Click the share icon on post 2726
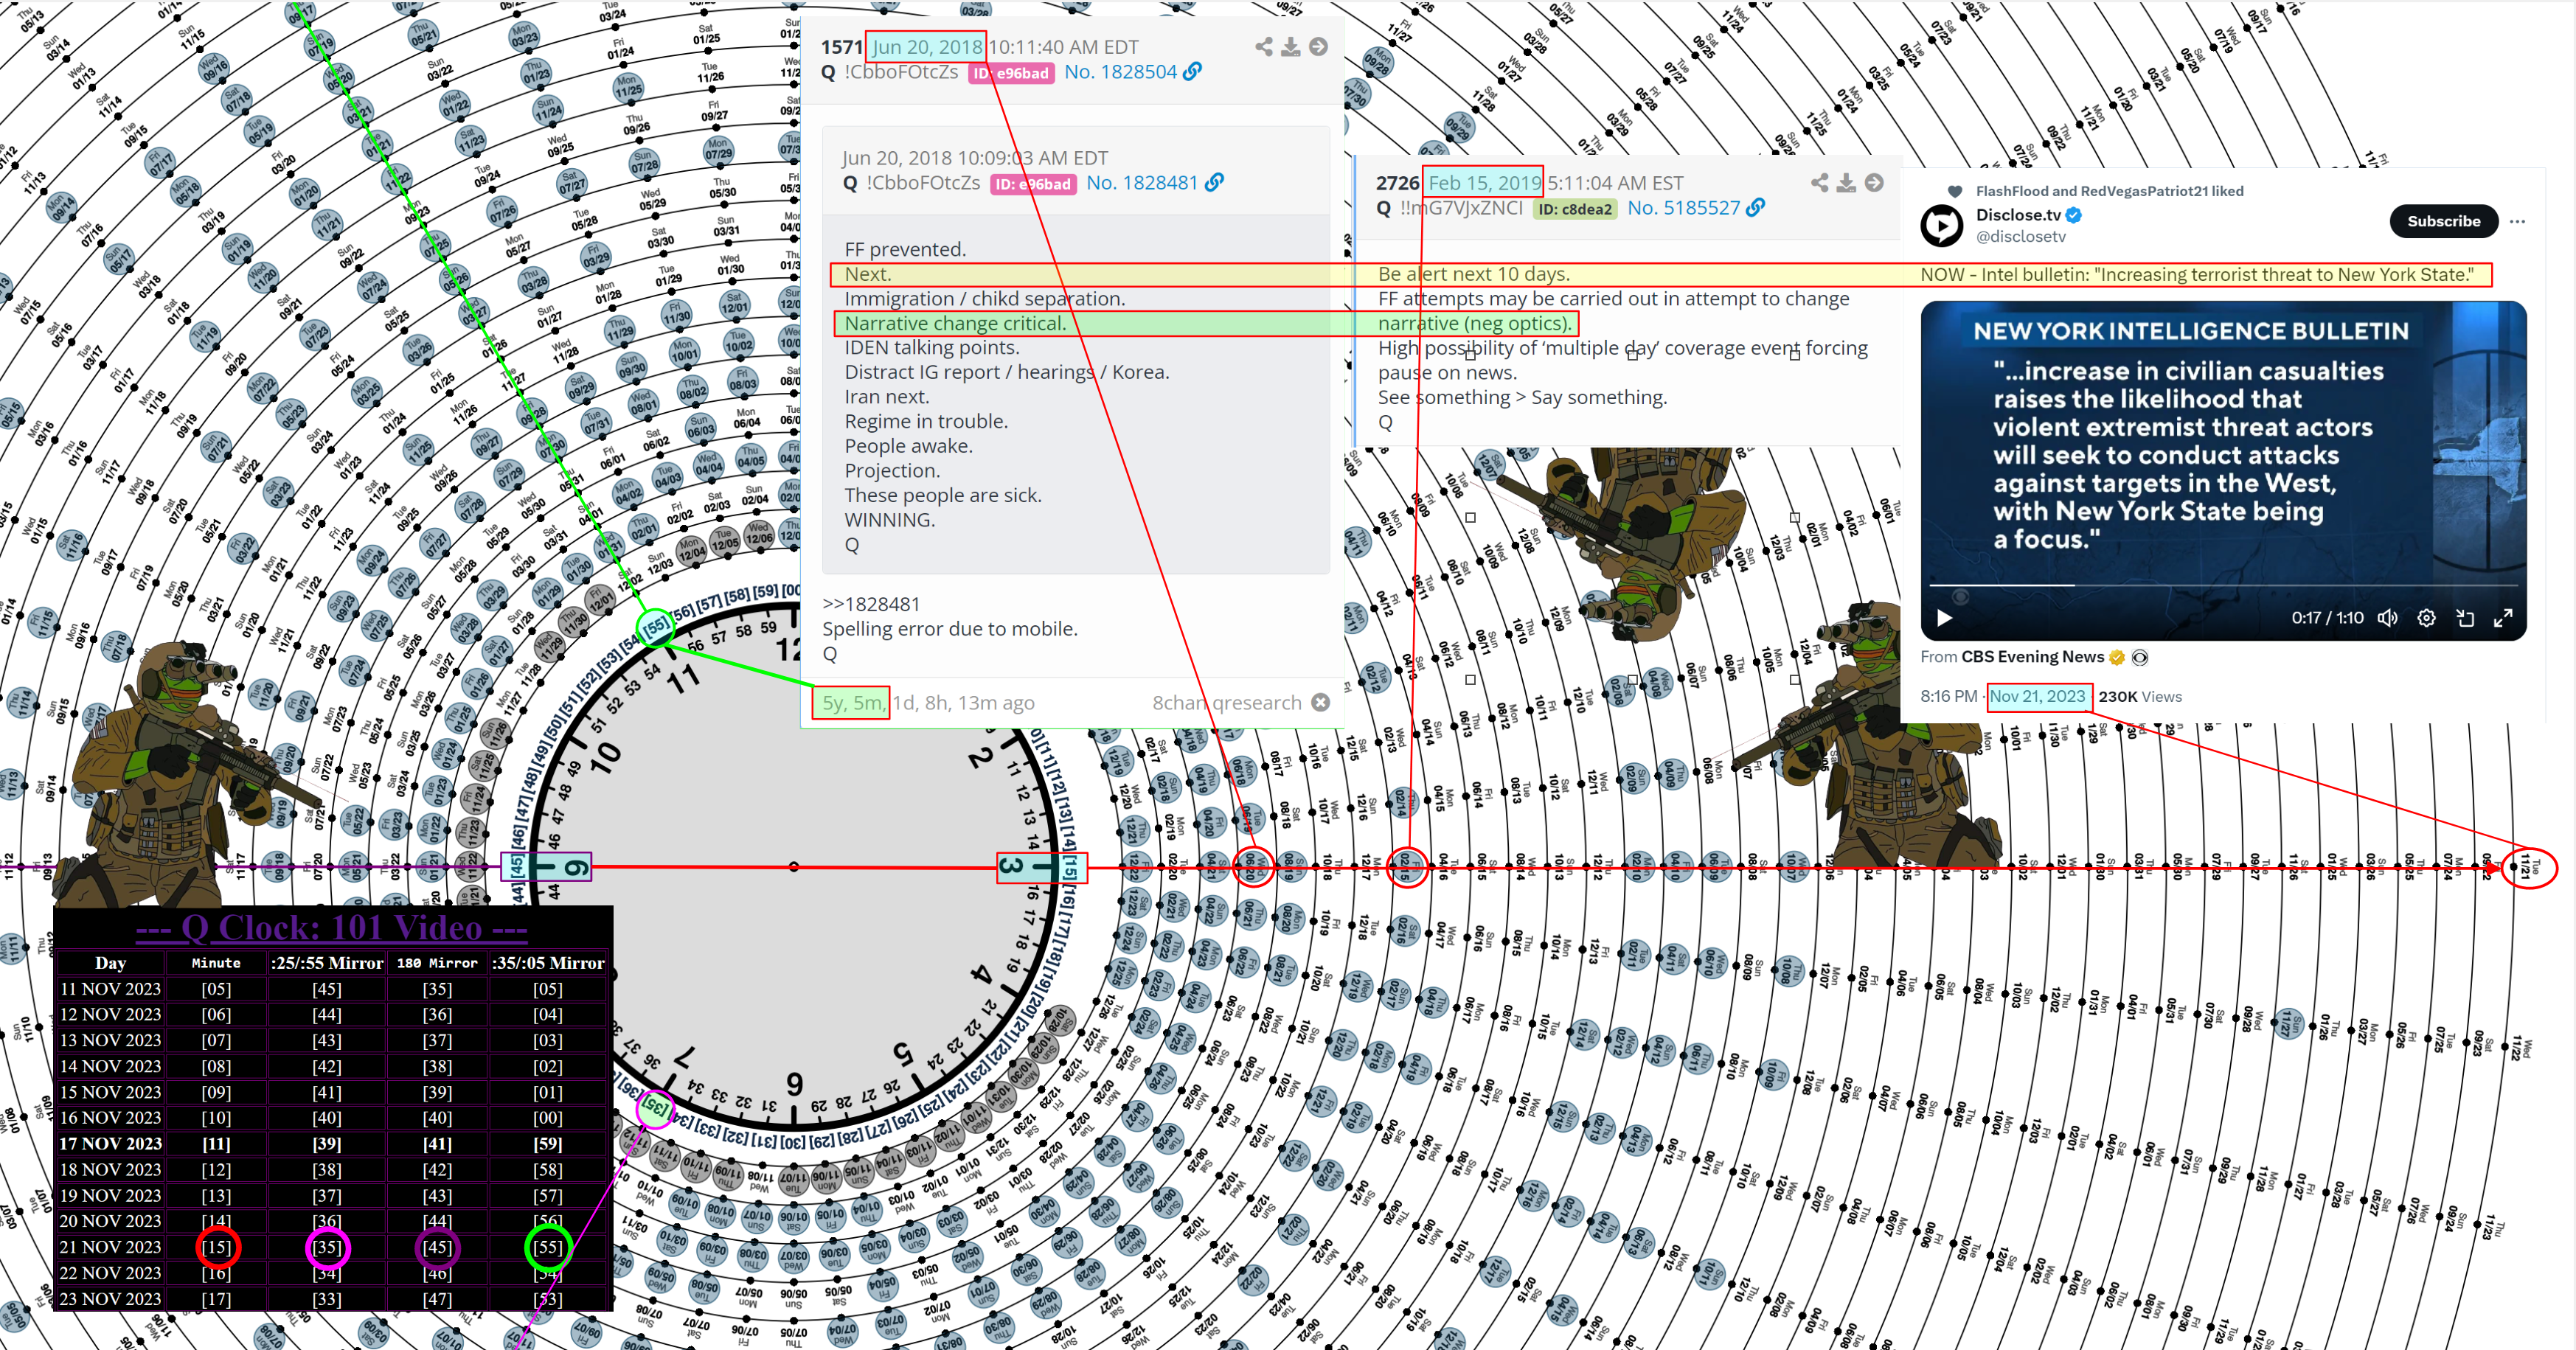Image resolution: width=2576 pixels, height=1350 pixels. point(1820,183)
